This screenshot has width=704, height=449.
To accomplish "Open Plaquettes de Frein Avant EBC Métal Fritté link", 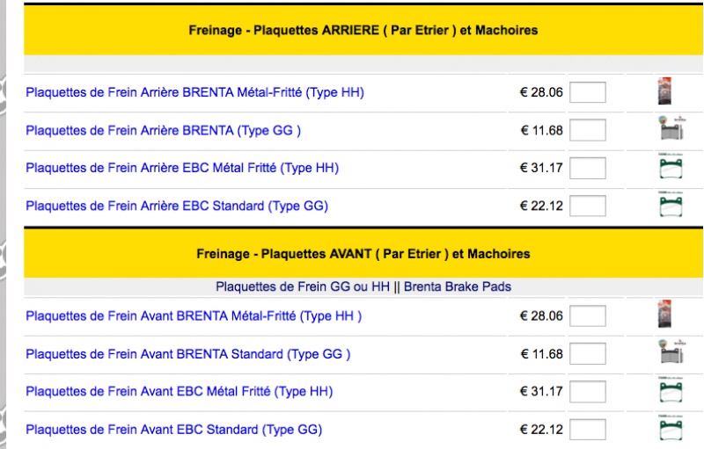I will [180, 391].
